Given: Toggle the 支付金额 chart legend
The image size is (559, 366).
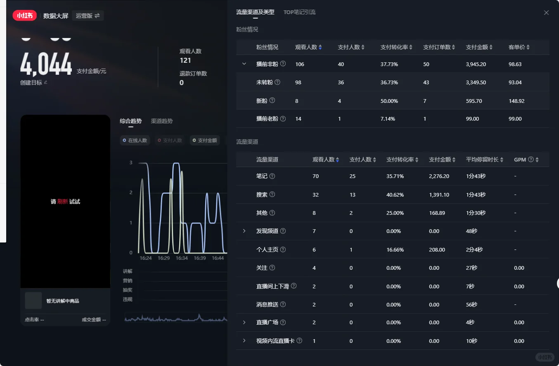Looking at the screenshot, I should pyautogui.click(x=205, y=140).
